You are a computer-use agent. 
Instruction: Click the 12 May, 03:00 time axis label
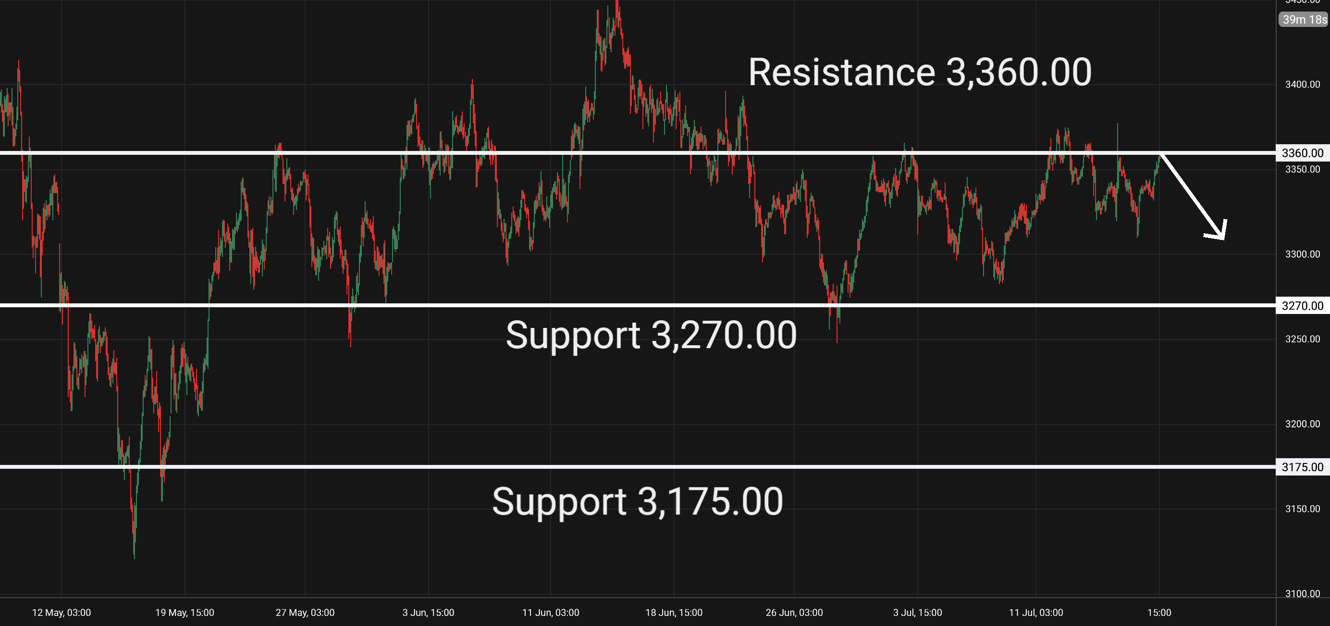point(62,613)
